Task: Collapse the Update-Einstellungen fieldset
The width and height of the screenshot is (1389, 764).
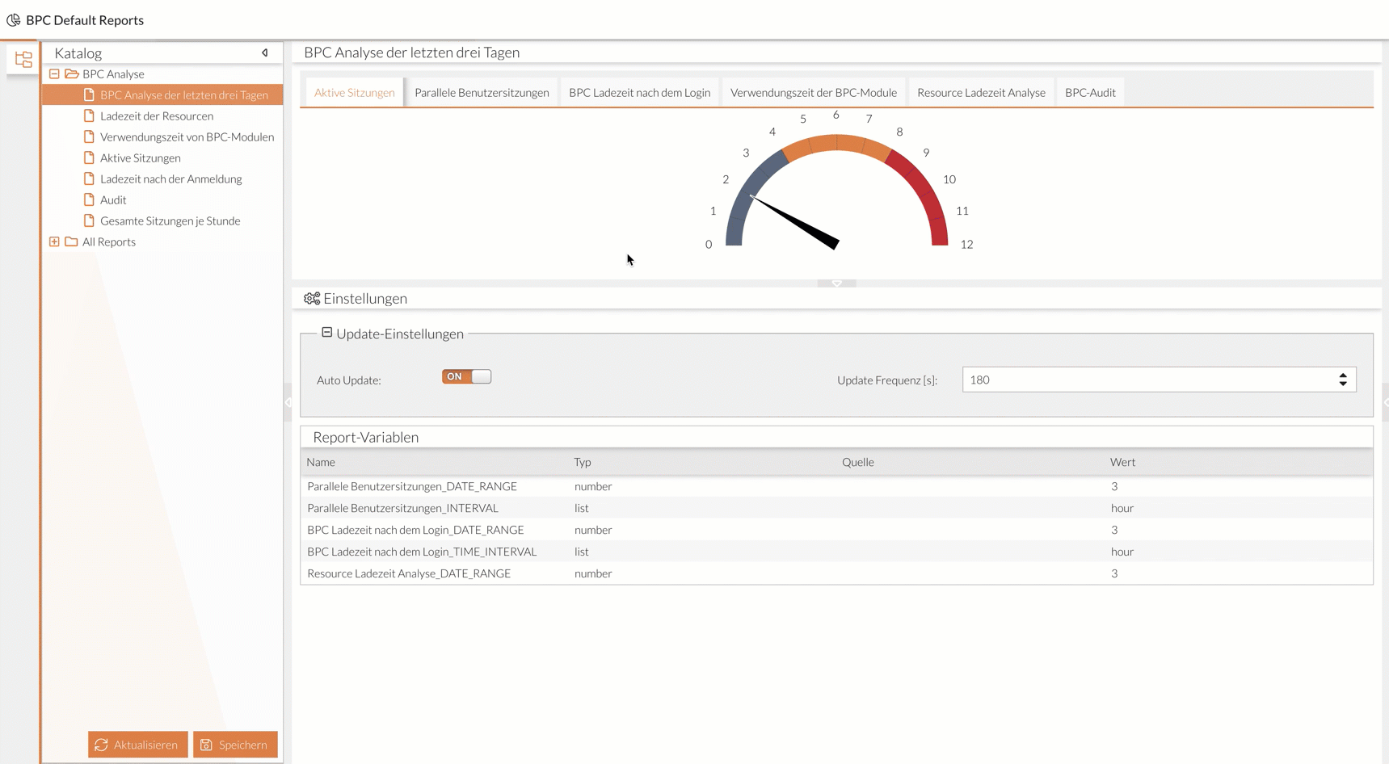Action: pos(327,333)
